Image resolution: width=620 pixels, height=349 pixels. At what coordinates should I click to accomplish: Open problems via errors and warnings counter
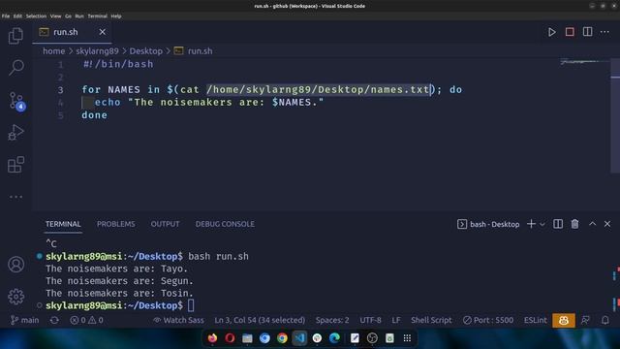pos(86,320)
